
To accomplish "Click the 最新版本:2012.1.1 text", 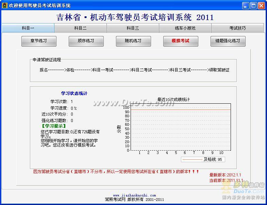I will point(225,175).
